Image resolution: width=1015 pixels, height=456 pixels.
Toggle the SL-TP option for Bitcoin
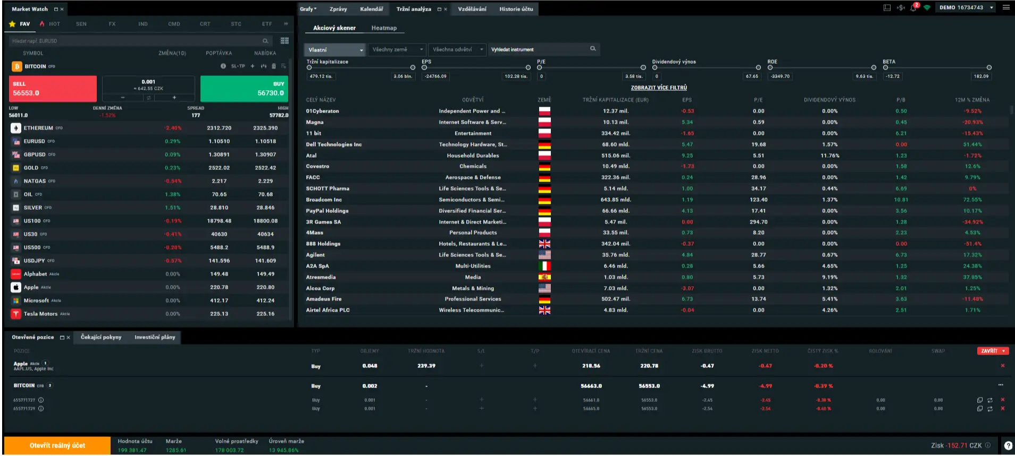click(x=238, y=66)
